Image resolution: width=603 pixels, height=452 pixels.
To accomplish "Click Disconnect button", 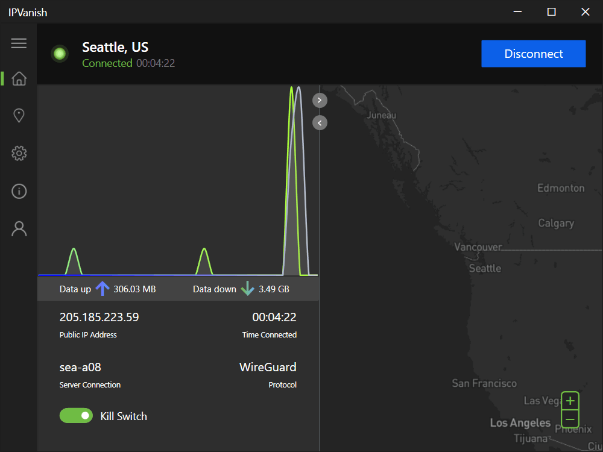I will [x=534, y=54].
